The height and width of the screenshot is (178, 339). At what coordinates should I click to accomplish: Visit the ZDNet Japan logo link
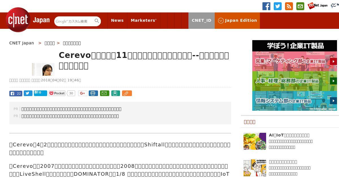(318, 5)
